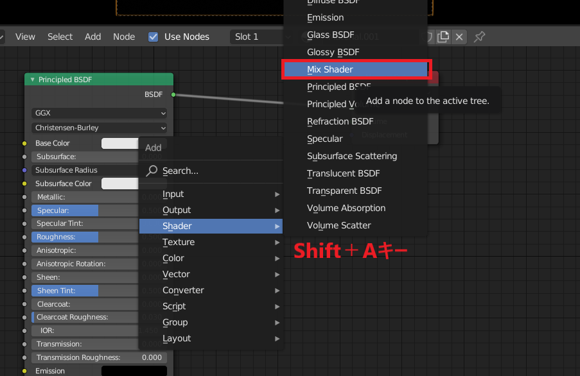Expand the Script submenu
The height and width of the screenshot is (376, 580).
click(211, 306)
